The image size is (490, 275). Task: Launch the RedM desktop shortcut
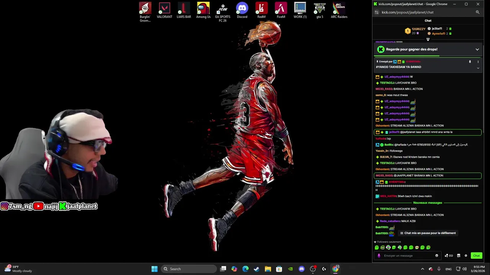[261, 10]
